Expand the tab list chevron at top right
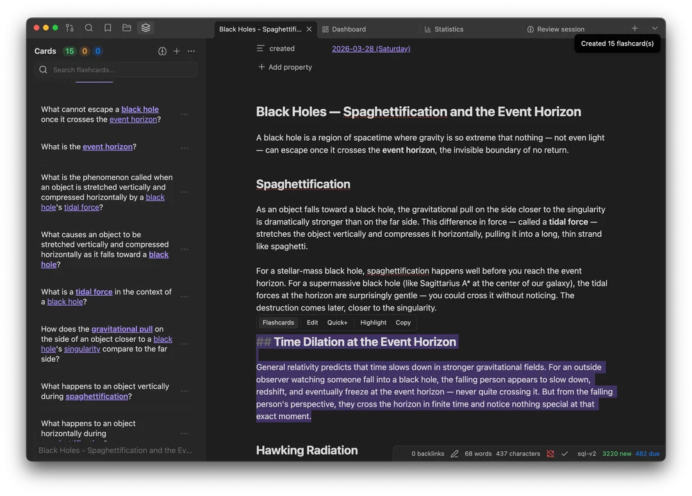Viewport: 692px width, 496px height. [654, 29]
